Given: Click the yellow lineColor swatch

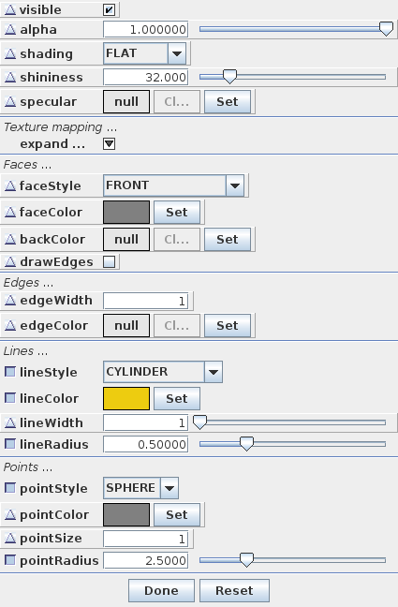Looking at the screenshot, I should [126, 398].
